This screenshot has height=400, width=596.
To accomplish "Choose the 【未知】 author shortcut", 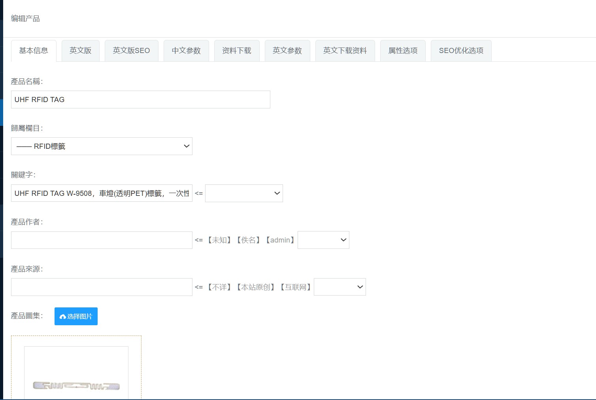I will pos(219,240).
